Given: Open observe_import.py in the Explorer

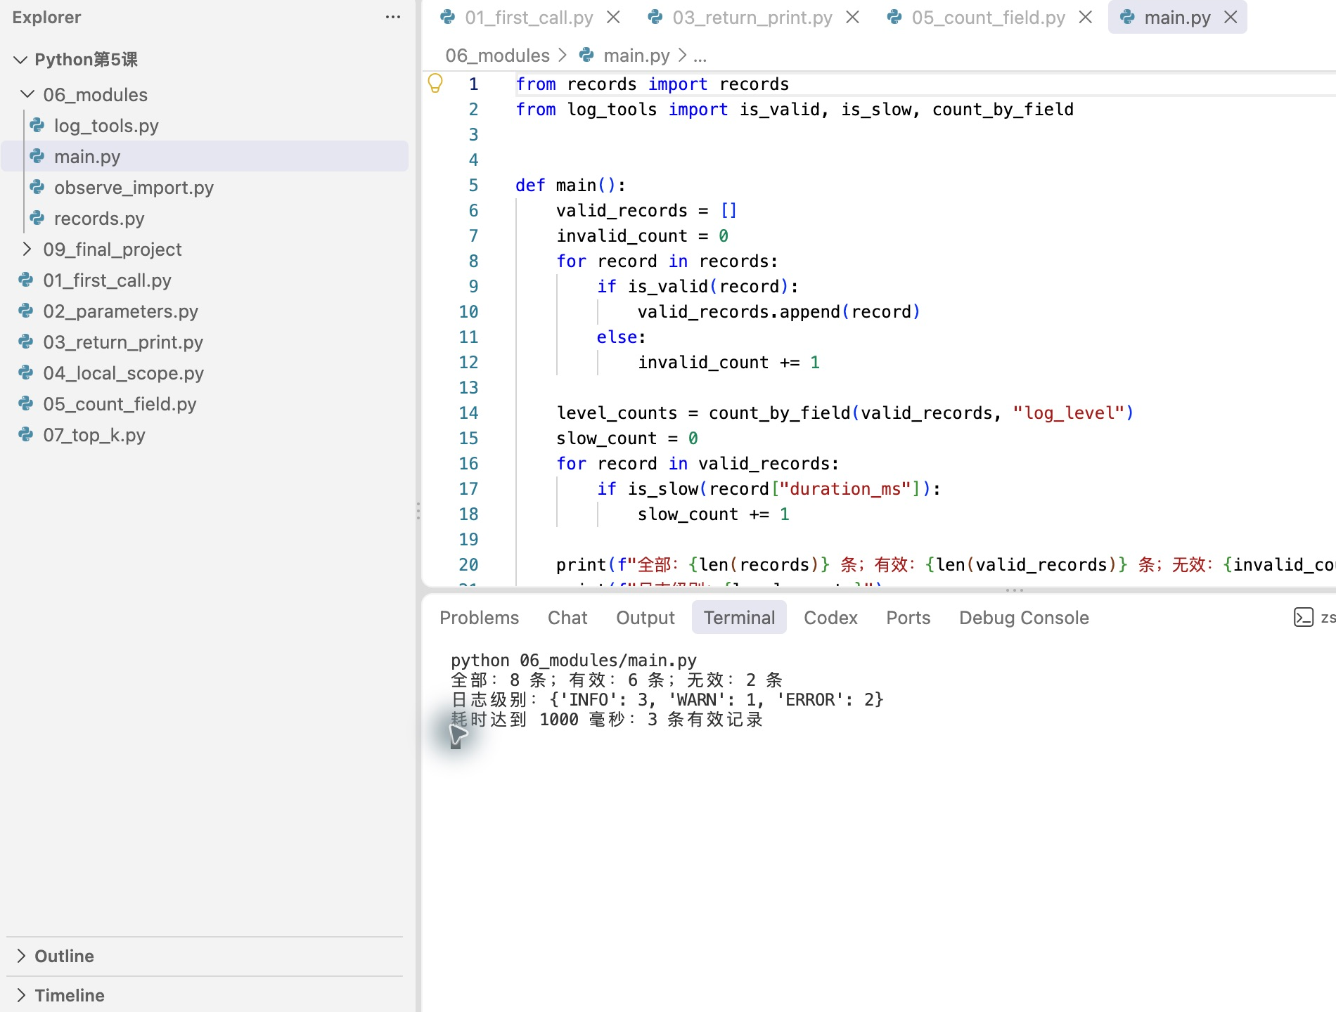Looking at the screenshot, I should [205, 187].
